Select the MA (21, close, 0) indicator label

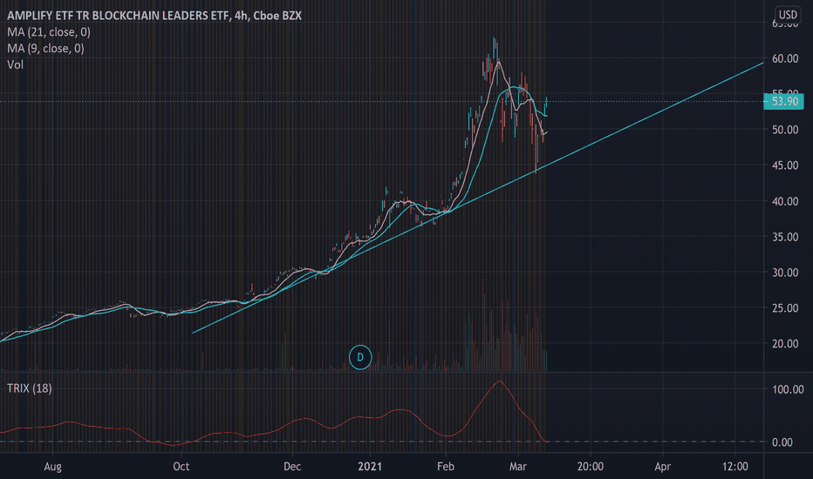click(x=49, y=32)
